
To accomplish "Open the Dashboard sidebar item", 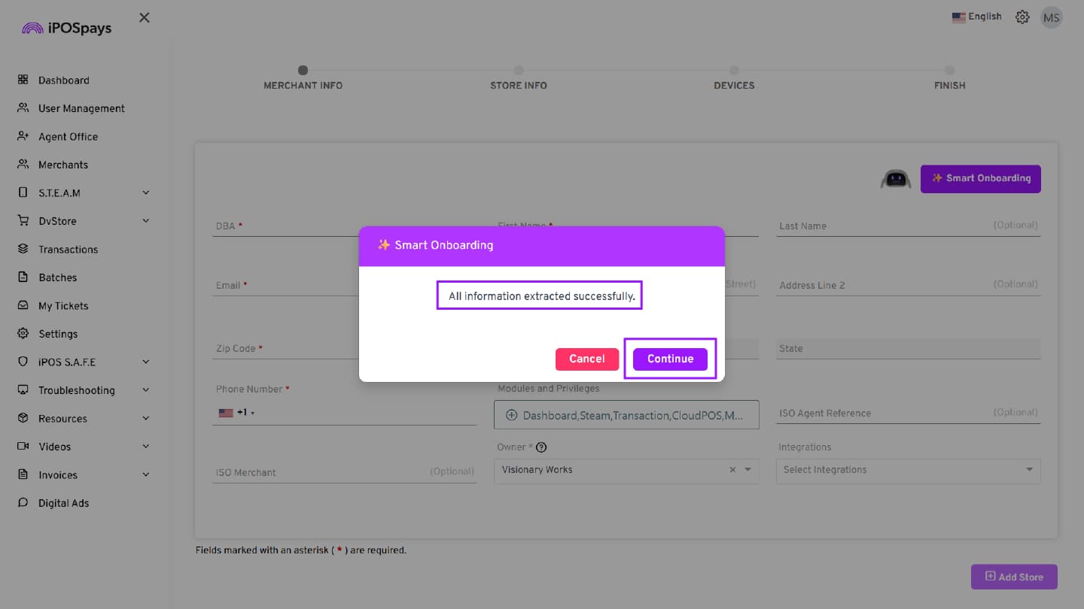I will pyautogui.click(x=63, y=80).
